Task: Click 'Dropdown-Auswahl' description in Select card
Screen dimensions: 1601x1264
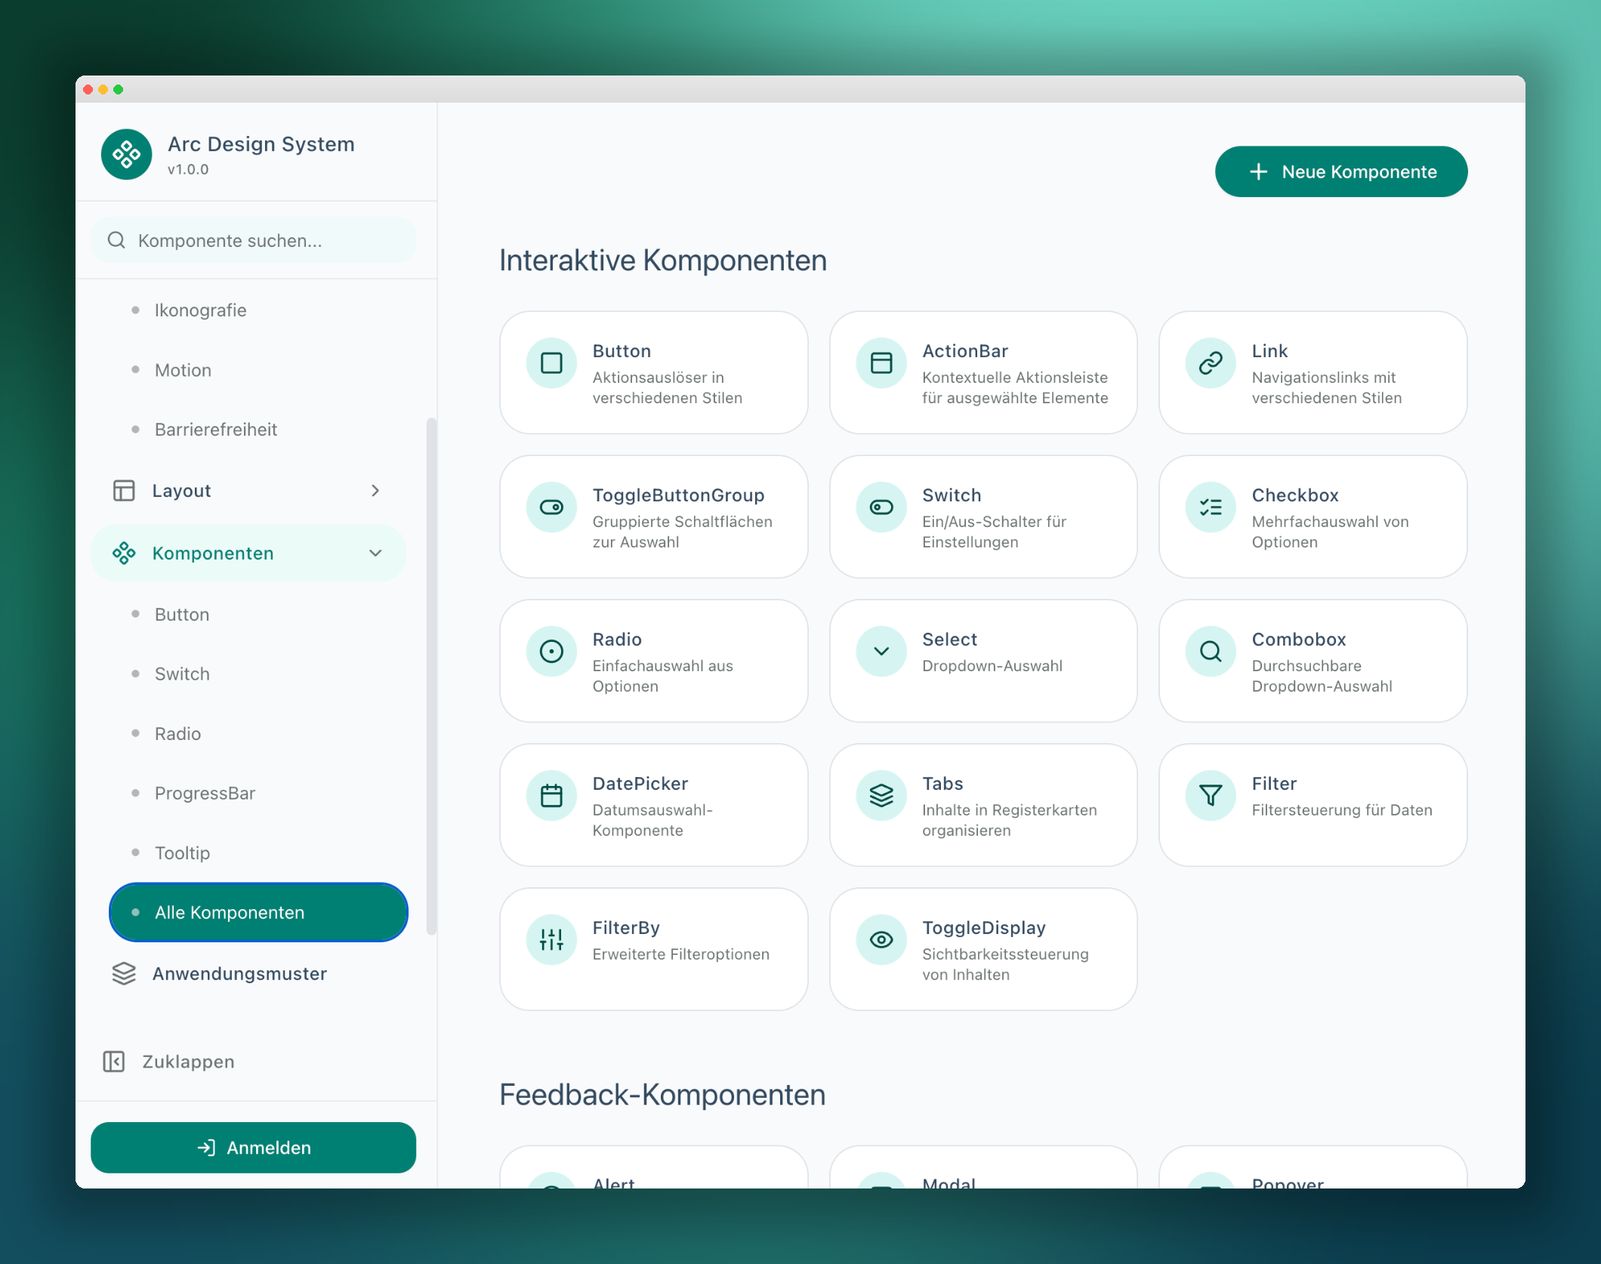Action: pos(992,666)
